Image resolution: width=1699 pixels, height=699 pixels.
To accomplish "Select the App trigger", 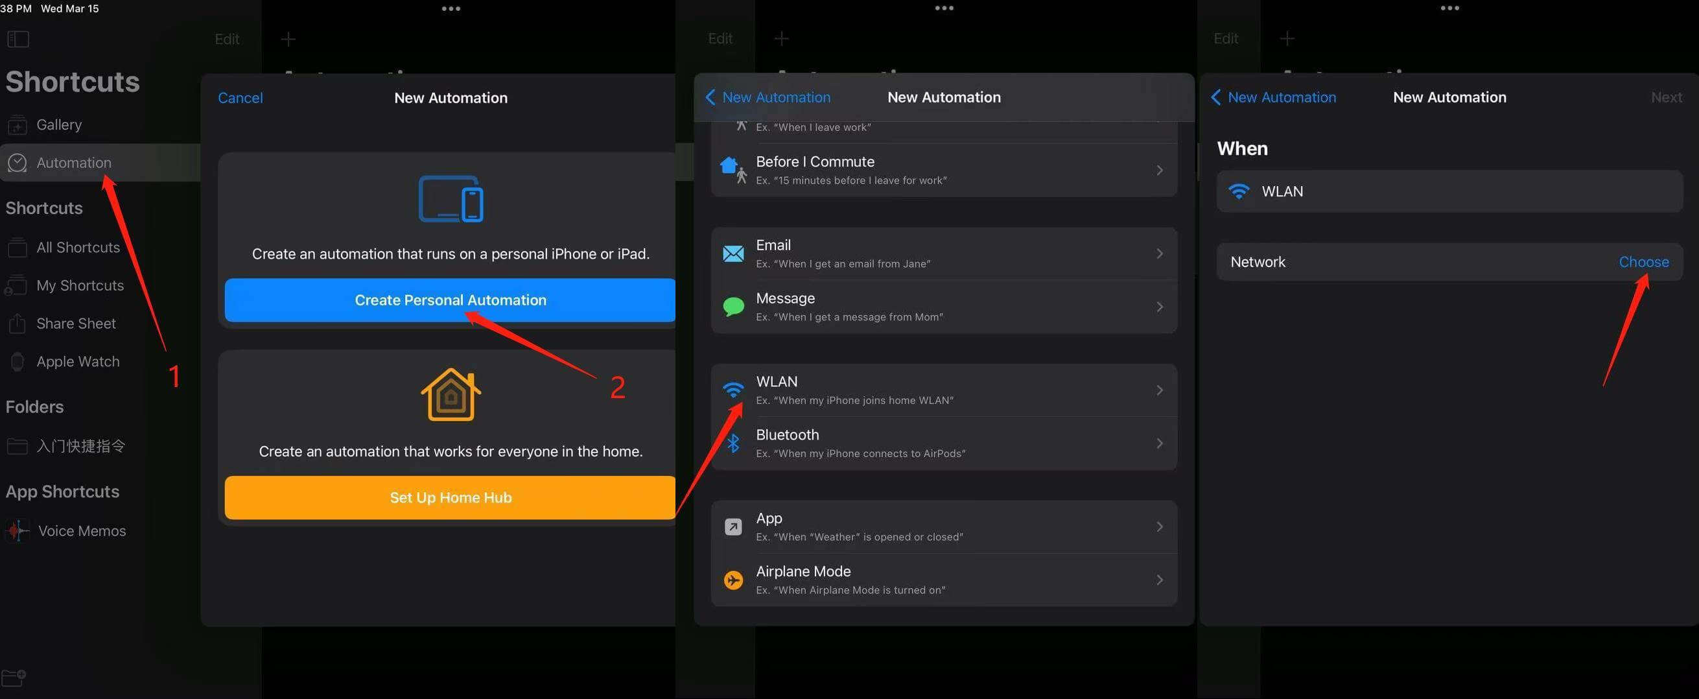I will (x=944, y=527).
